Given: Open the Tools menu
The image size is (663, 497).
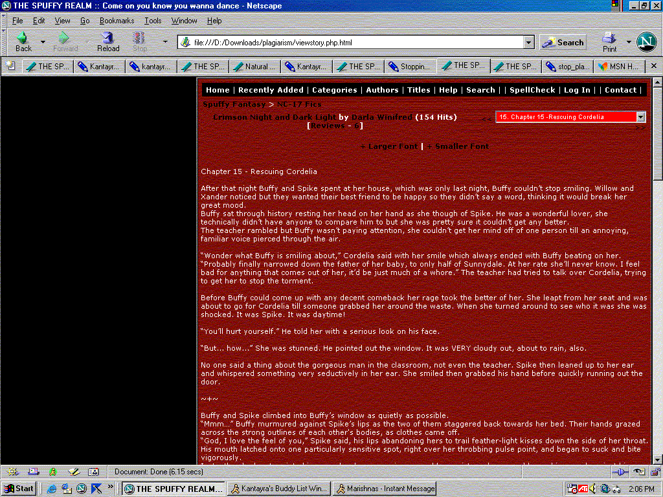Looking at the screenshot, I should (x=153, y=21).
